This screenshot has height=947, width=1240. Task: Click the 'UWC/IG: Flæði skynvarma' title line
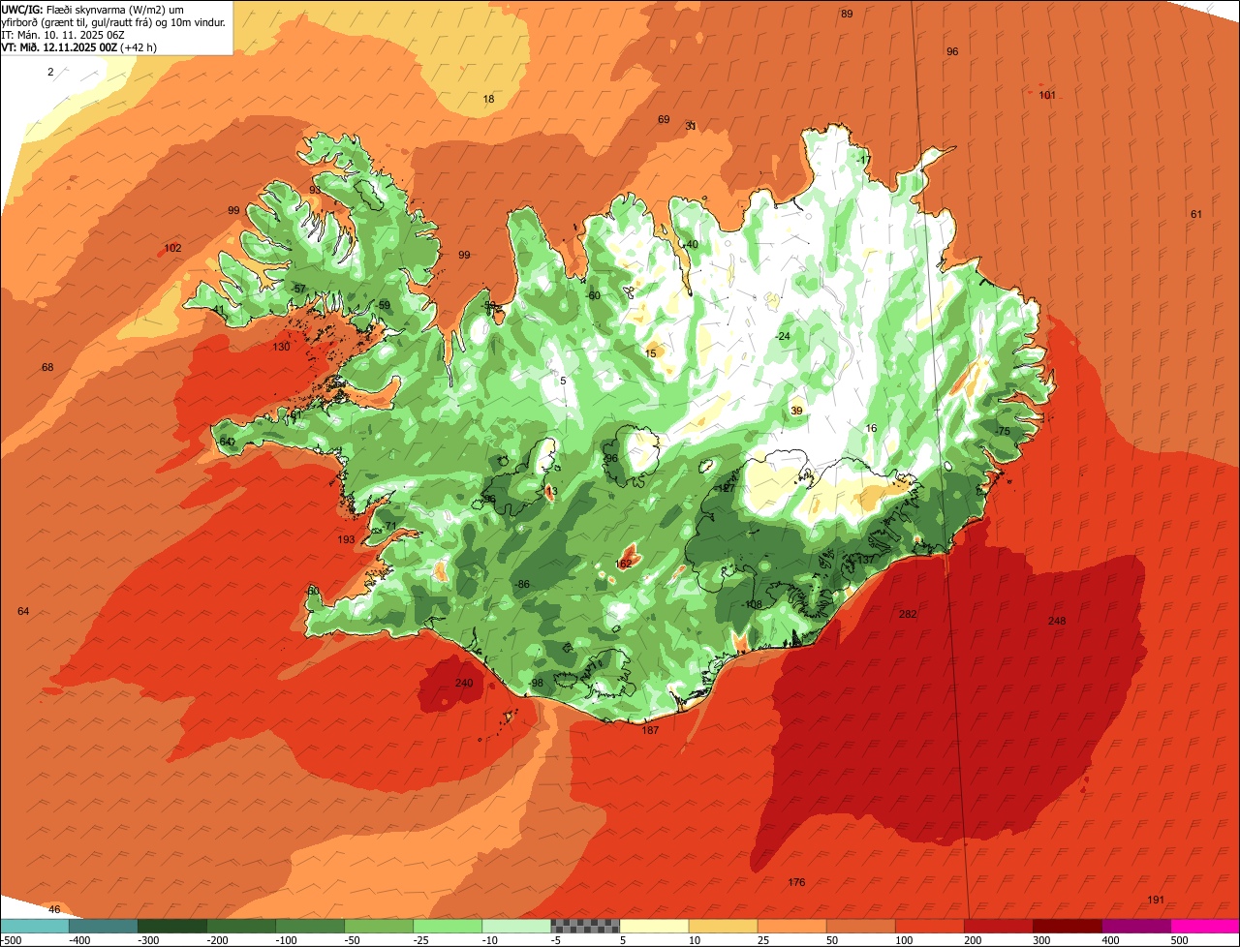pyautogui.click(x=92, y=9)
